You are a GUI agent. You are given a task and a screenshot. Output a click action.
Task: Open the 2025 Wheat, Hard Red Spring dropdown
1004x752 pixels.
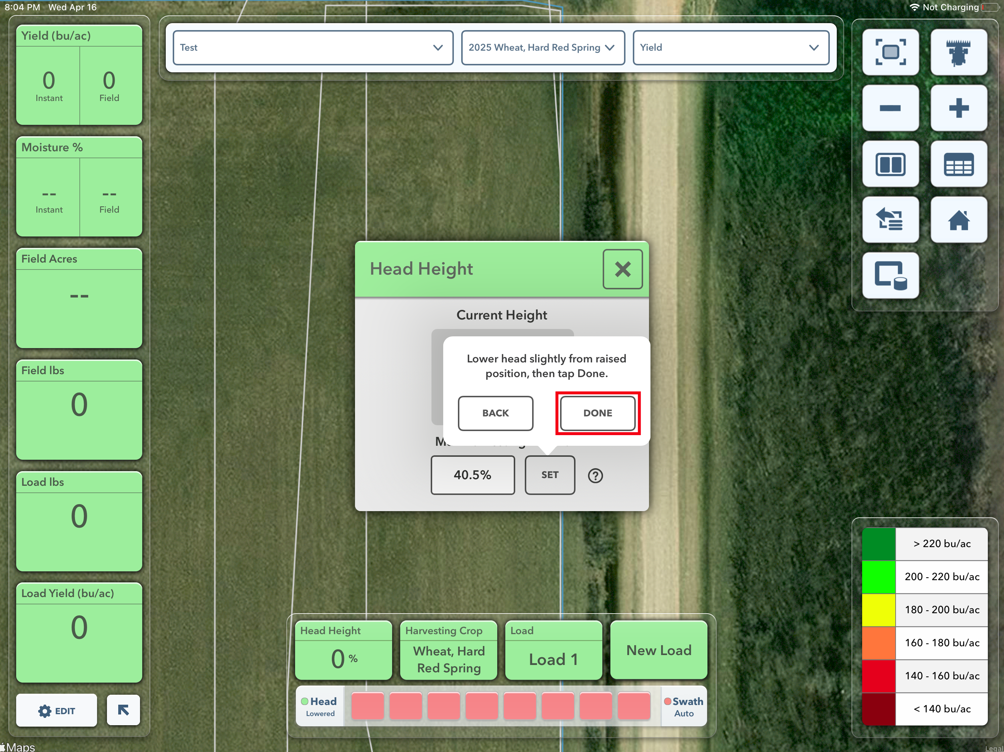[543, 48]
